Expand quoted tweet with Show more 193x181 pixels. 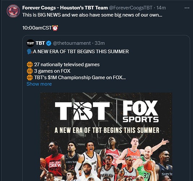[x=39, y=84]
